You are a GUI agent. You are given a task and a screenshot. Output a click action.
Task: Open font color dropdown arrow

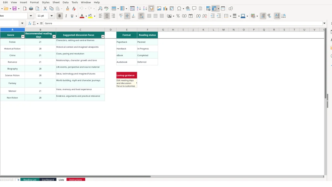click(86, 16)
